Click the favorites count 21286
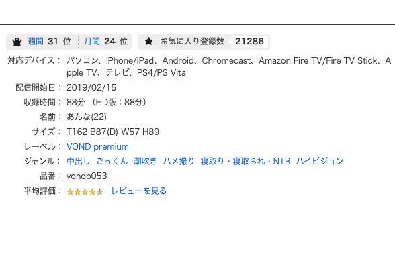 click(x=249, y=42)
